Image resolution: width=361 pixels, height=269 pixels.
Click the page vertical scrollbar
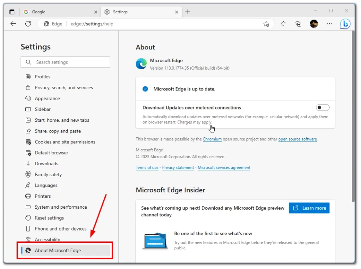point(353,116)
